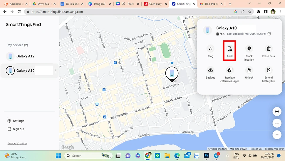Open more options for Galaxy A10
The width and height of the screenshot is (285, 161).
click(x=56, y=71)
